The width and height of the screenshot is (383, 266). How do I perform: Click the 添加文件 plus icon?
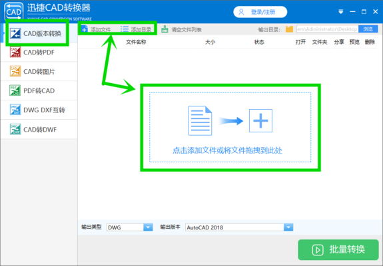coord(85,29)
